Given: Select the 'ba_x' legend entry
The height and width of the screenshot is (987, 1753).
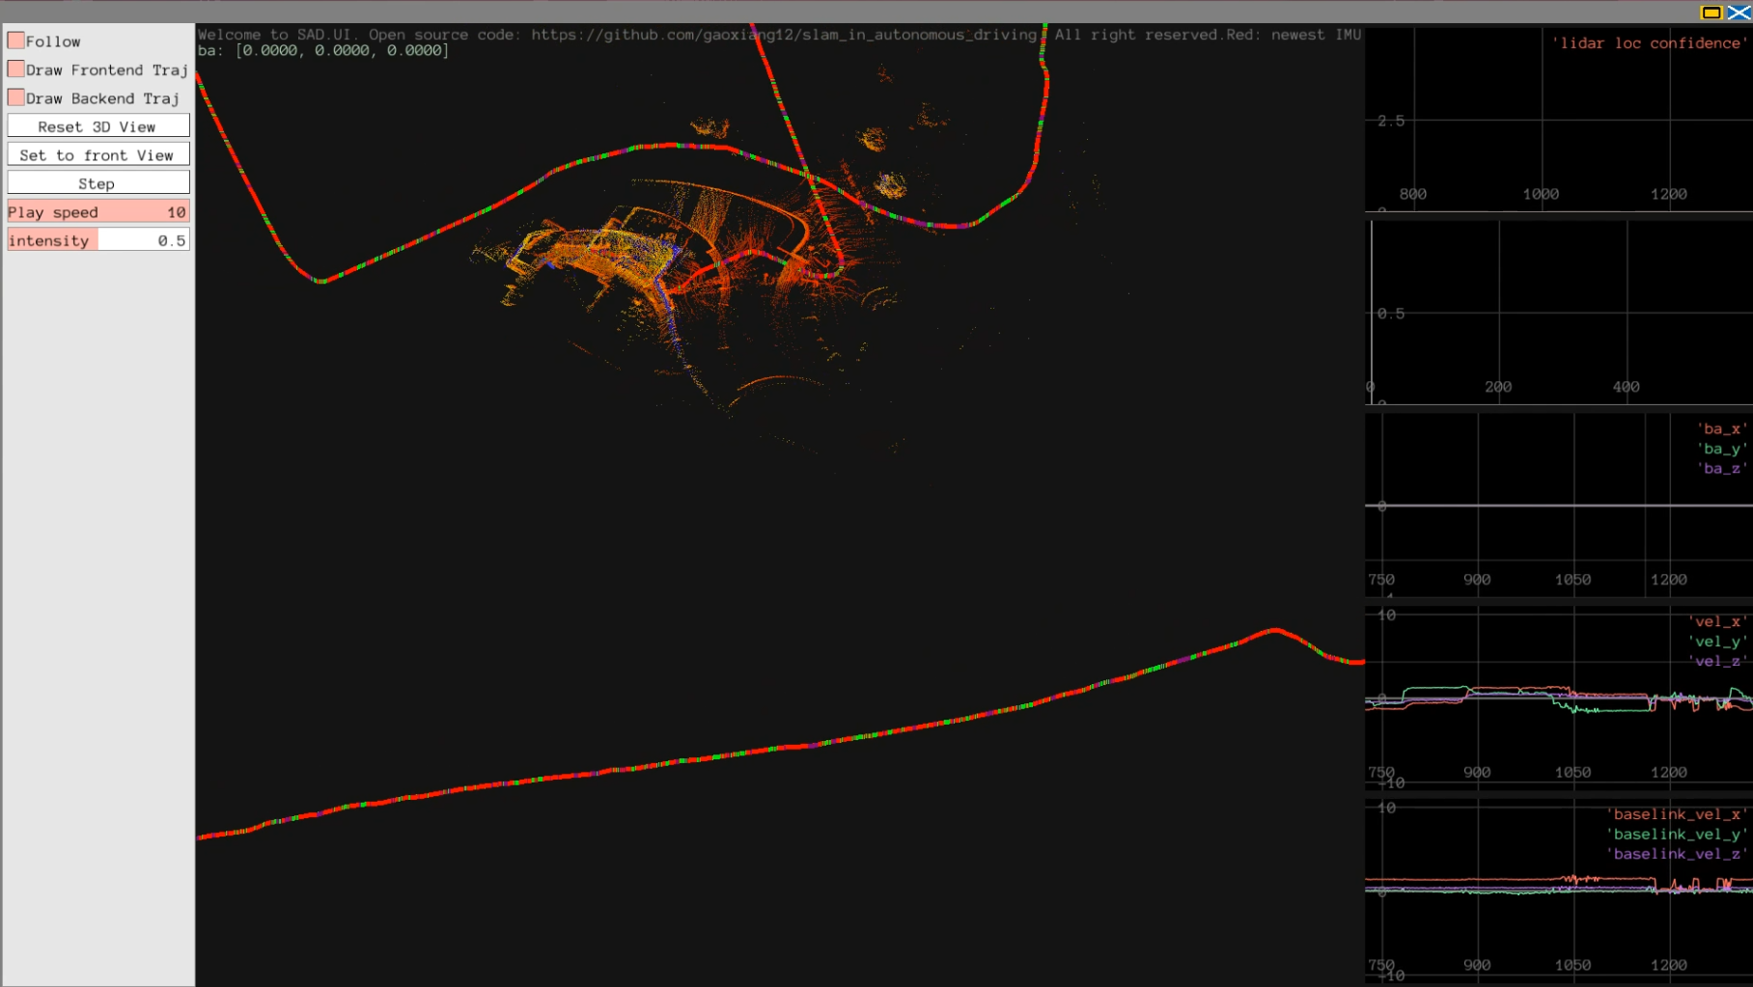Looking at the screenshot, I should [x=1721, y=429].
